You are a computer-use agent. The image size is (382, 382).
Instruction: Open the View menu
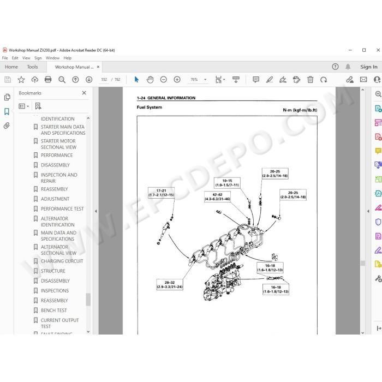pos(26,58)
